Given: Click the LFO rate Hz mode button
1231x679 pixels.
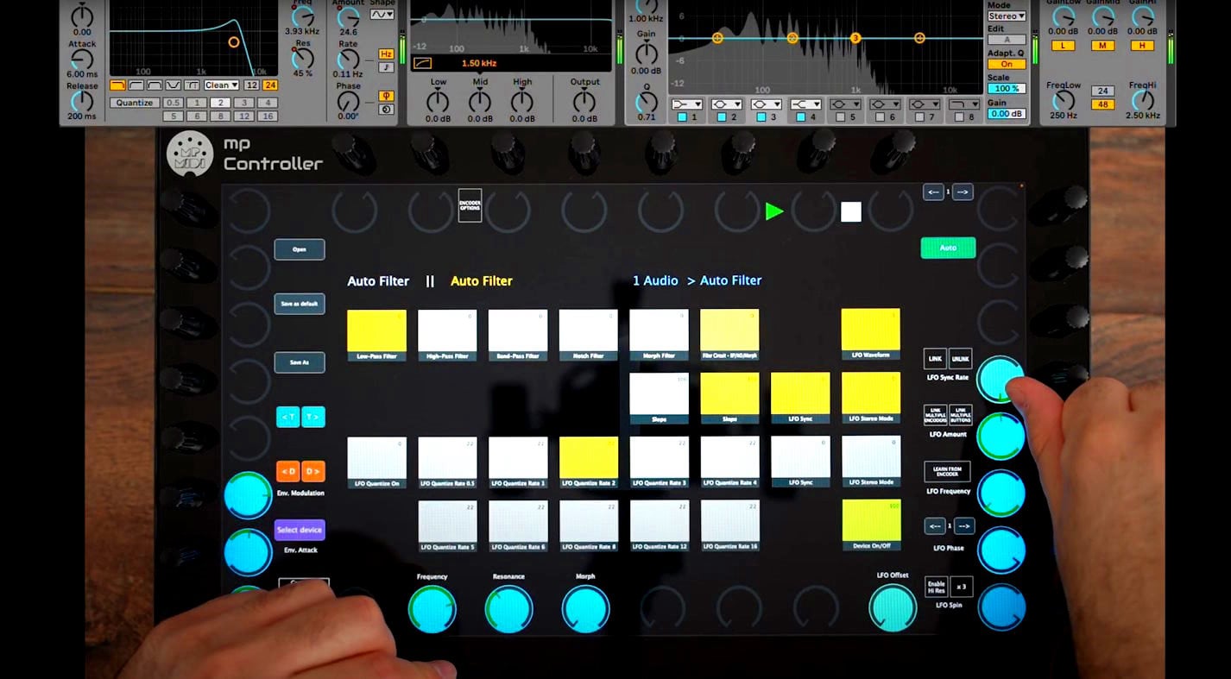Looking at the screenshot, I should click(x=386, y=54).
